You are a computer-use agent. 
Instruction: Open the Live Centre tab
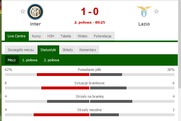pyautogui.click(x=17, y=36)
